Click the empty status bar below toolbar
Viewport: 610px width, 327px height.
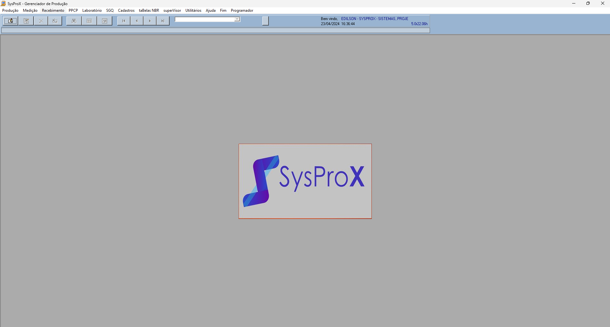tap(216, 31)
